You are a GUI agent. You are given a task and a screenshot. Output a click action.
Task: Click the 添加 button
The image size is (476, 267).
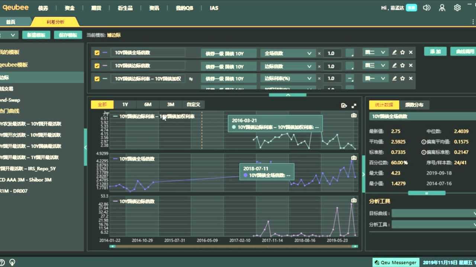[x=435, y=52]
